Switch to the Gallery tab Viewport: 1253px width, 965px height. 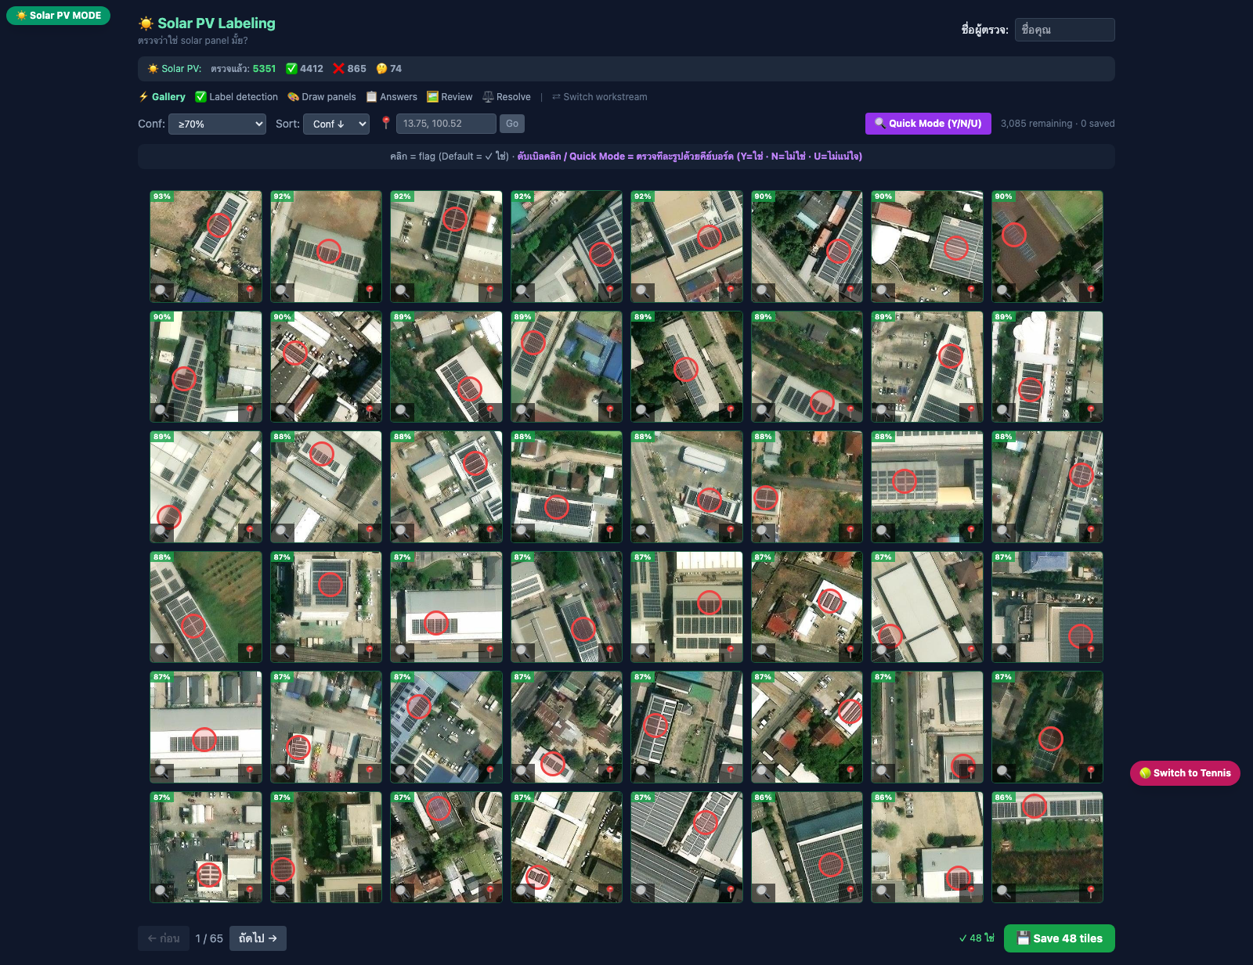162,97
